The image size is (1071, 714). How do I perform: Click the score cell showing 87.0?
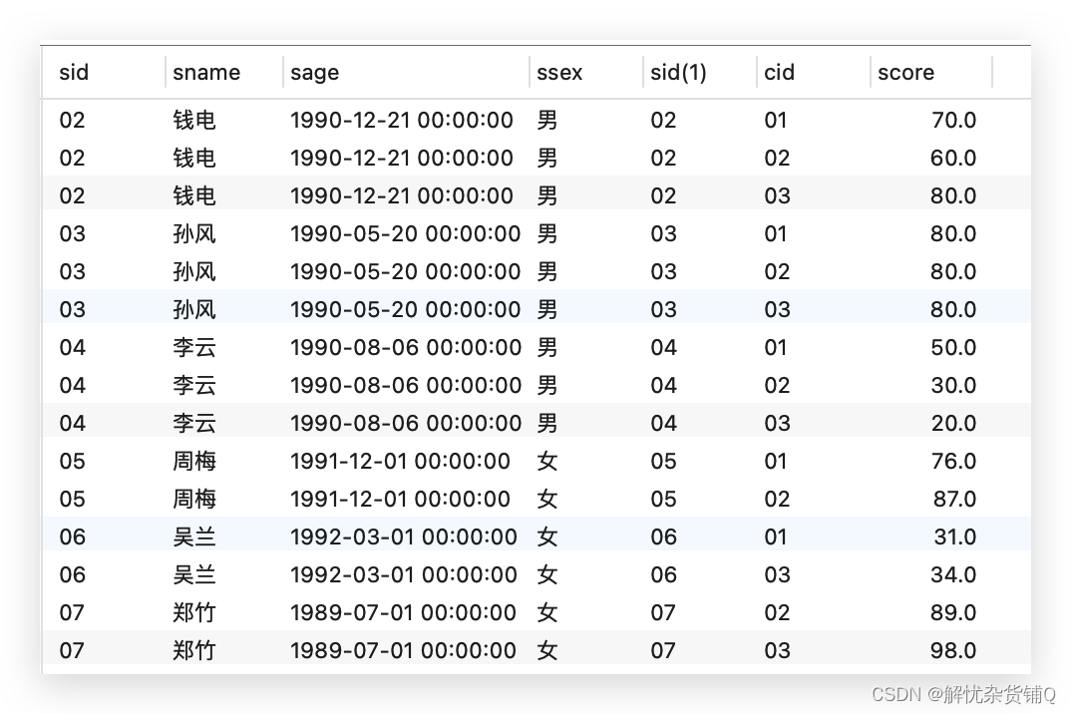954,499
